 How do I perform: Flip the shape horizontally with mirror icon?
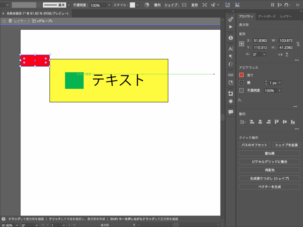[x=280, y=55]
